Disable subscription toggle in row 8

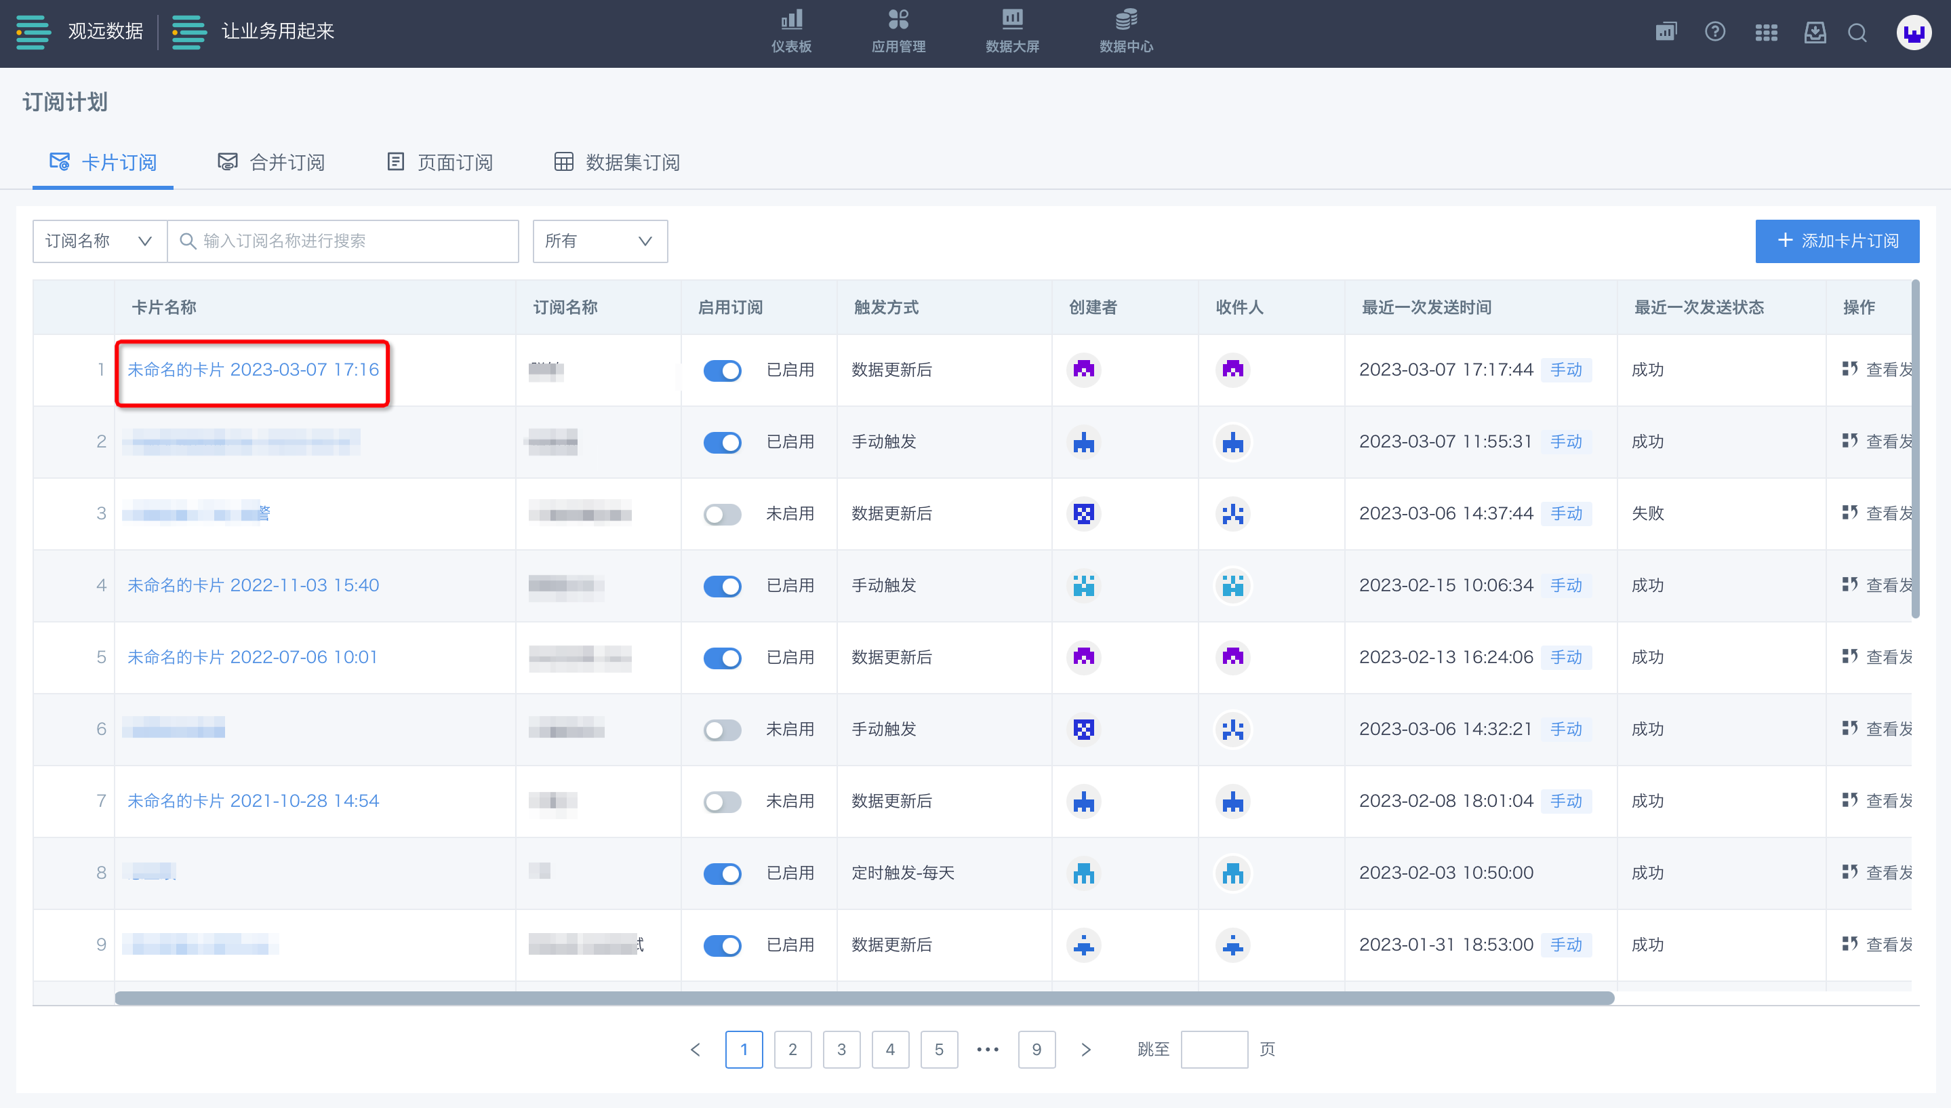pyautogui.click(x=722, y=873)
